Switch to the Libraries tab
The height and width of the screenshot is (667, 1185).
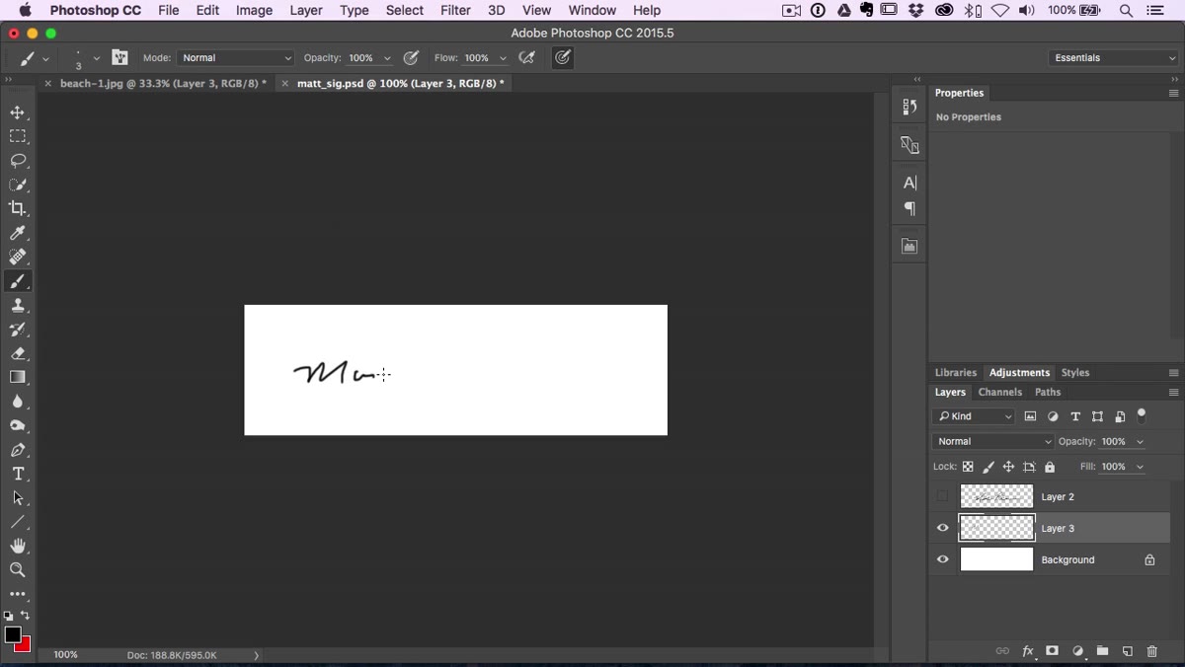coord(956,373)
